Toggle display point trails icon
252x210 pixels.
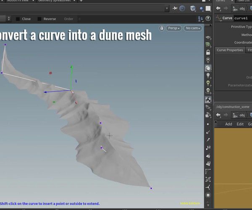click(x=208, y=140)
